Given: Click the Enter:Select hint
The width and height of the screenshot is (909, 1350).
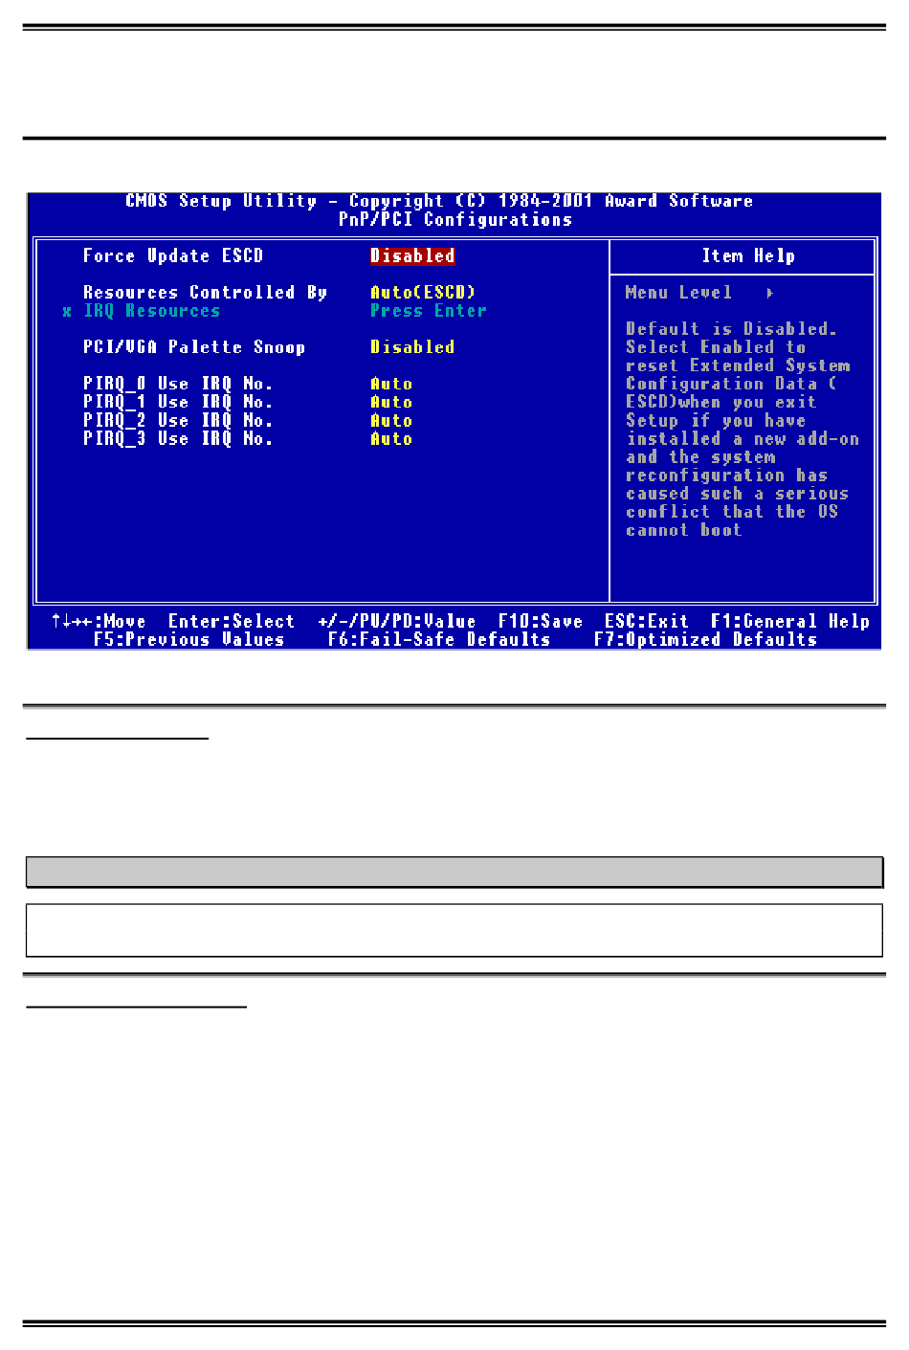Looking at the screenshot, I should [232, 621].
